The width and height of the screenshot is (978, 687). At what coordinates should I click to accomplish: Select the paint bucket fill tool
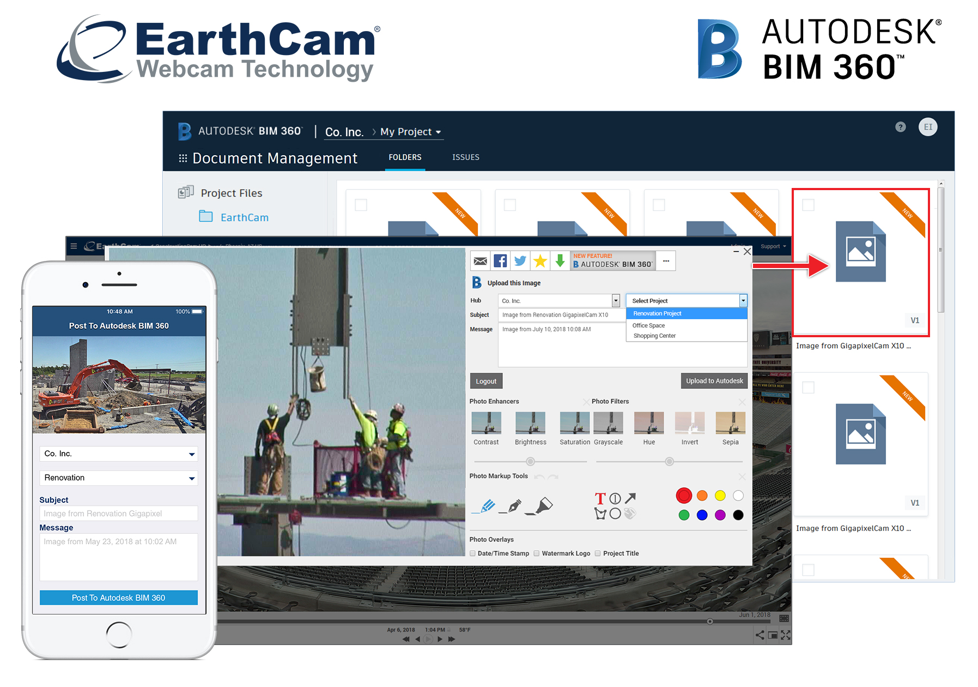coord(630,513)
